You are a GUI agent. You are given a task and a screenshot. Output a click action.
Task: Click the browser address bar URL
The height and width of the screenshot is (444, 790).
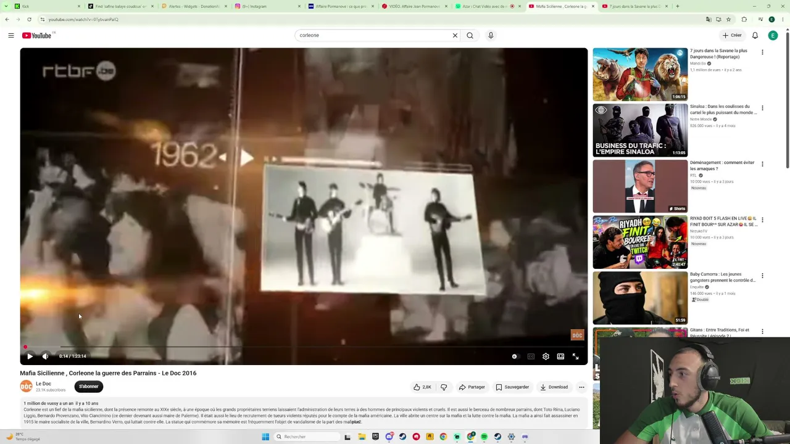(x=83, y=19)
